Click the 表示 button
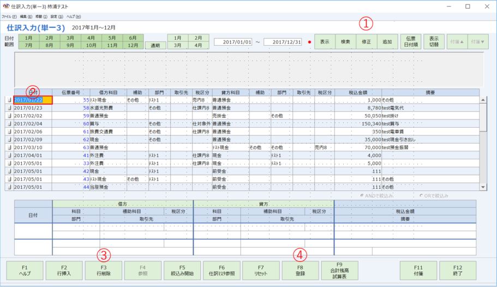 (325, 41)
